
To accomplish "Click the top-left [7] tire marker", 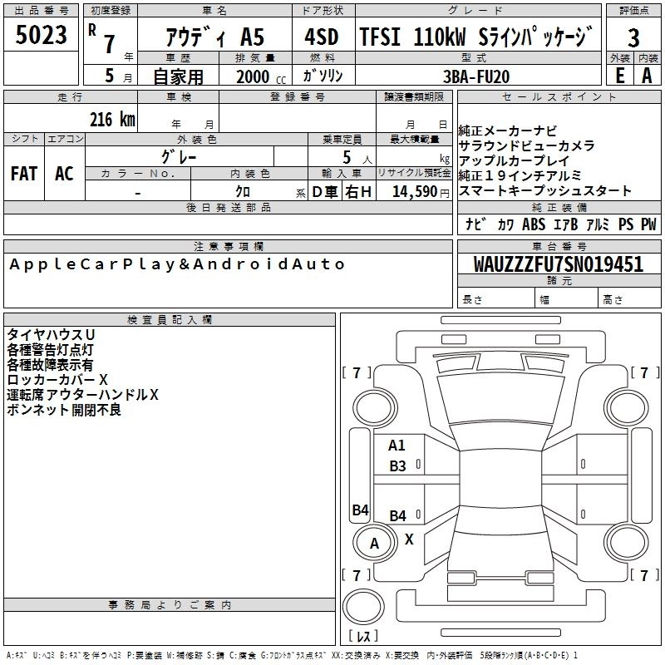I will pos(357,372).
